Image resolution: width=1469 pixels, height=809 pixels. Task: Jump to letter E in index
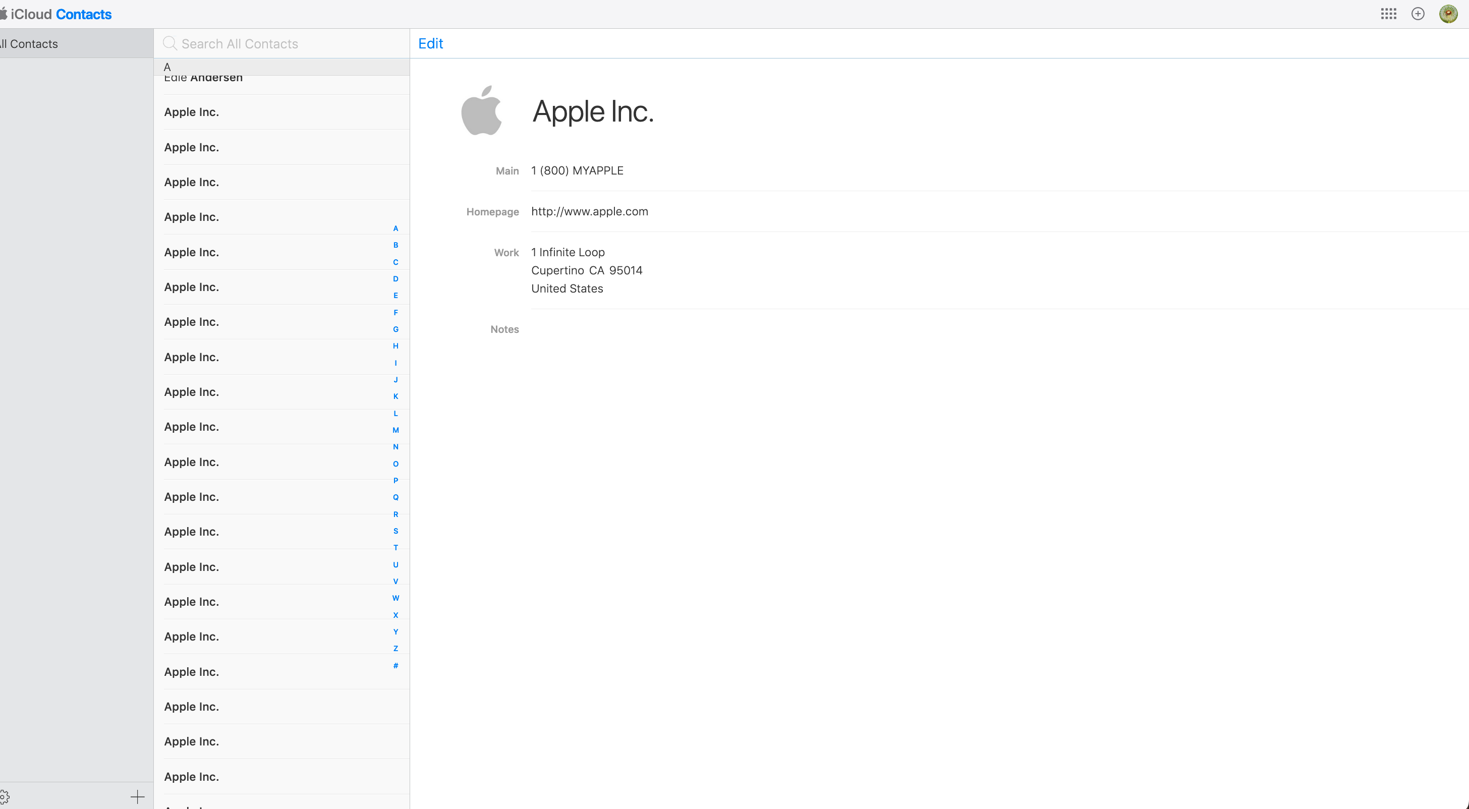[x=396, y=296]
